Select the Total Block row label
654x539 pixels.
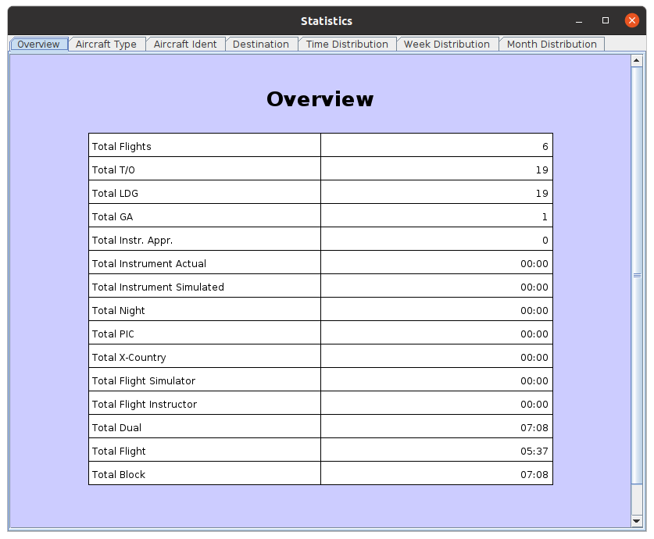click(x=119, y=474)
